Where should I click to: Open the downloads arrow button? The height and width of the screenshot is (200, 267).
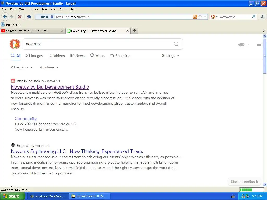[262, 17]
